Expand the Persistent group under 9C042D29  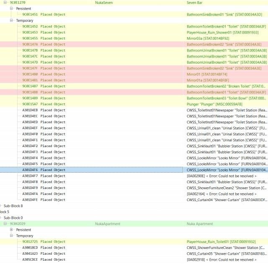(11, 230)
